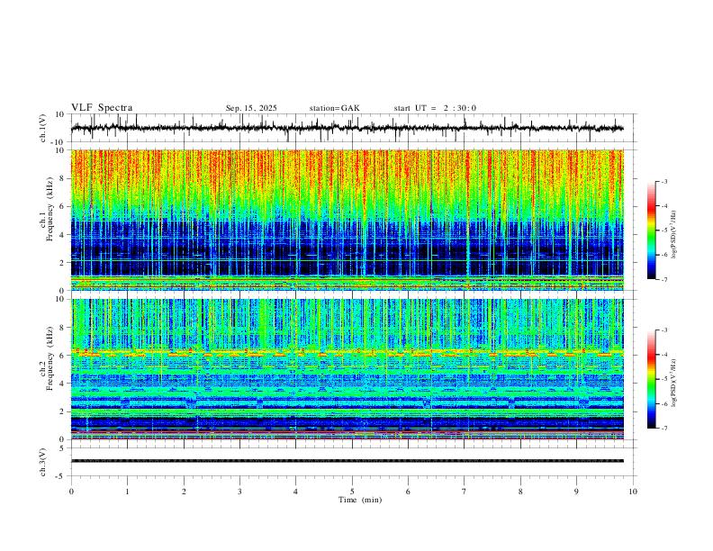
Task: Click the time axis tick label "8"
Action: point(520,492)
